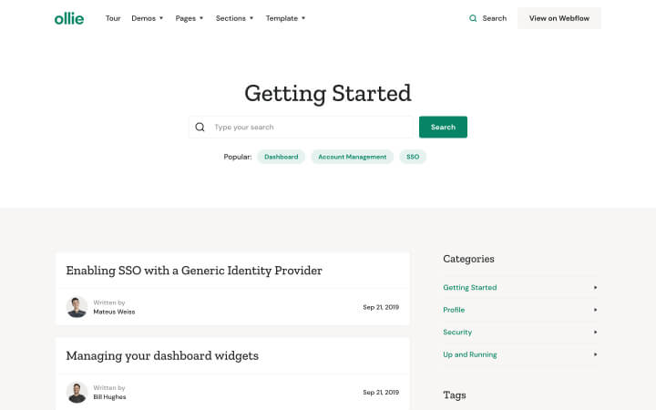Click the arrow beside Up and Running

595,354
